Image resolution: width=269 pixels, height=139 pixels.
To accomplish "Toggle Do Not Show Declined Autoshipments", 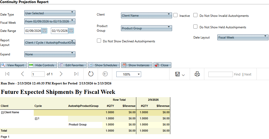I will (x=99, y=41).
